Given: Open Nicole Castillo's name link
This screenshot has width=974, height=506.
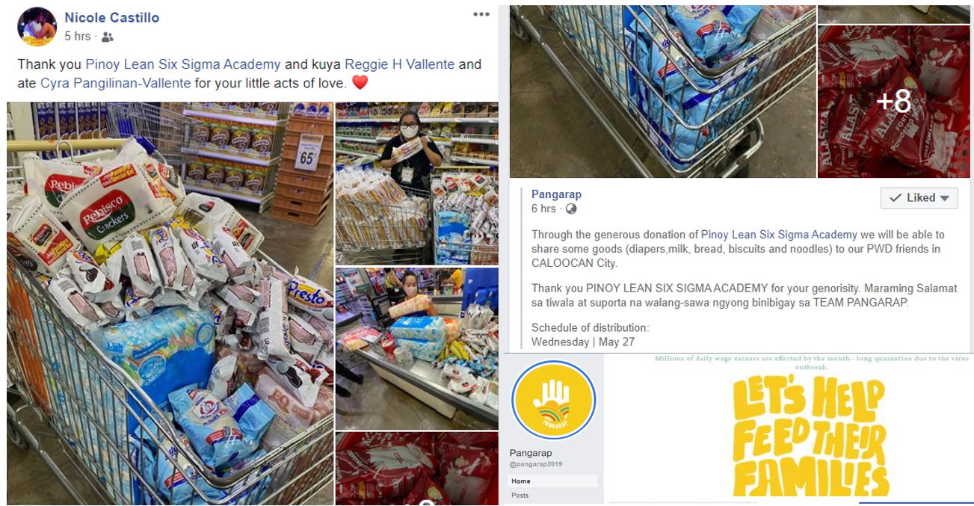Looking at the screenshot, I should coord(111,17).
